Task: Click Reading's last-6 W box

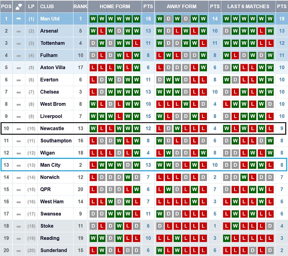Action: [227, 238]
